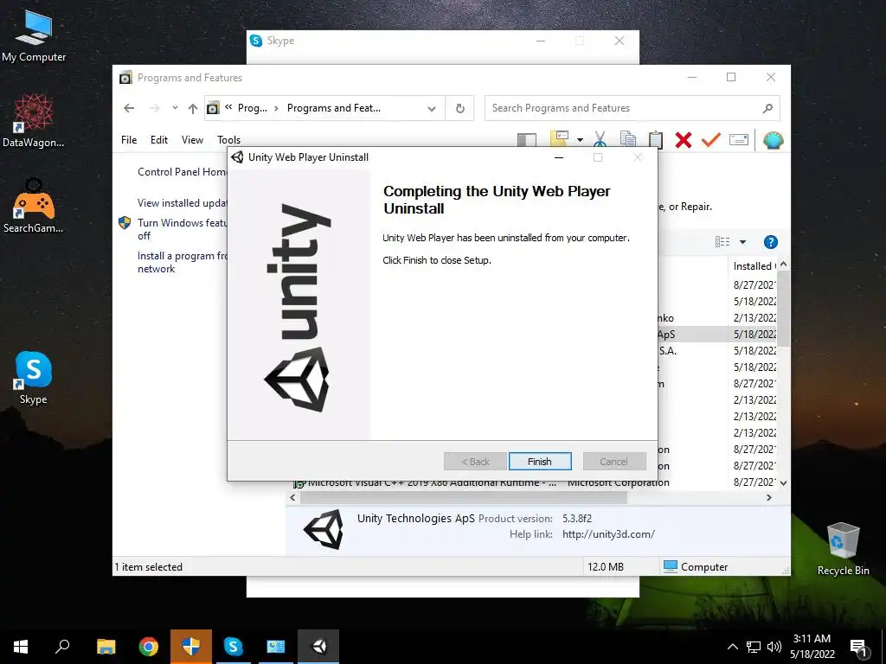
Task: Select the 5/18/2022 date in ApS row
Action: pyautogui.click(x=754, y=335)
